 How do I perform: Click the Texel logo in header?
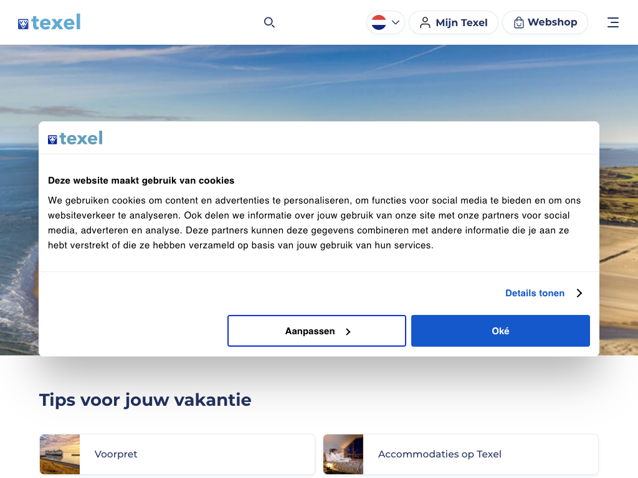(x=49, y=23)
